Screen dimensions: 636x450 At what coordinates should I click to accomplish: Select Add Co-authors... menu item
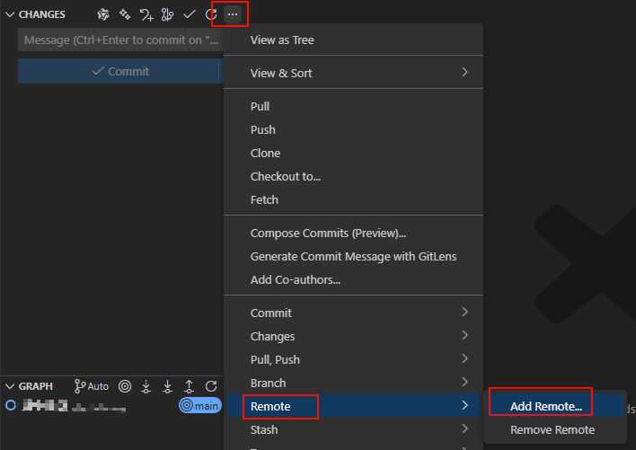click(x=353, y=279)
